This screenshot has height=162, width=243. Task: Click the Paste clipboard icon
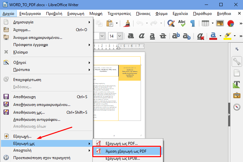(110, 23)
